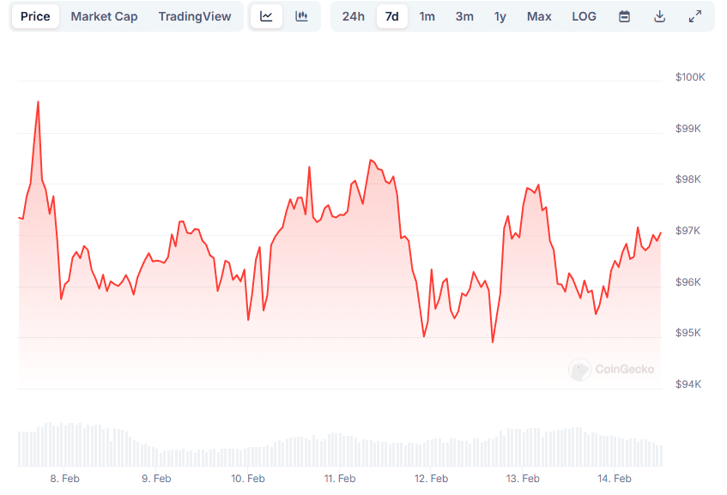Open the TradingView tab
This screenshot has height=495, width=727.
coord(195,15)
